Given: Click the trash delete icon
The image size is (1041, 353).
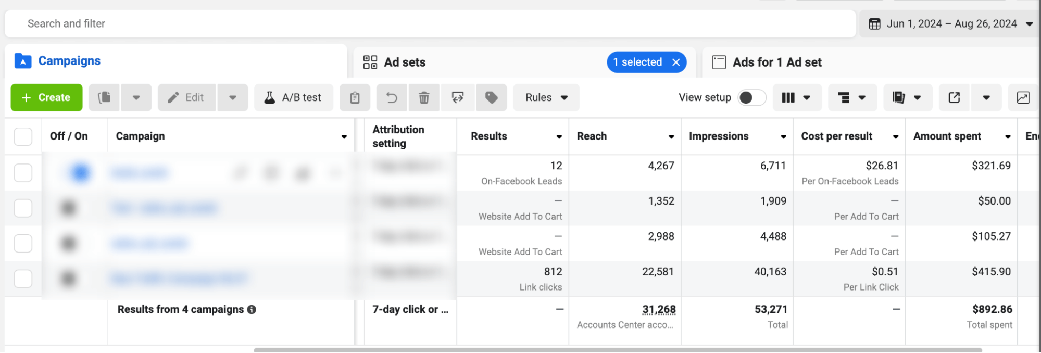Looking at the screenshot, I should click(424, 97).
